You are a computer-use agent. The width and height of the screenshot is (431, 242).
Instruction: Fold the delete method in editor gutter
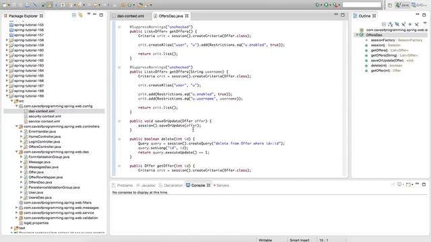click(119, 139)
